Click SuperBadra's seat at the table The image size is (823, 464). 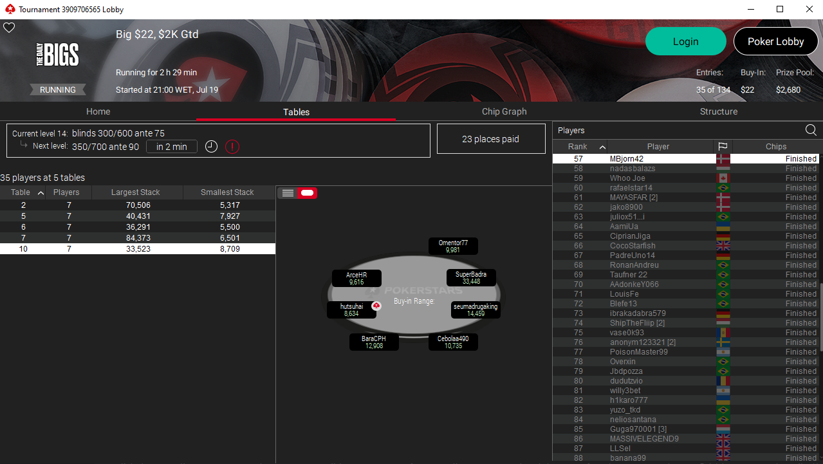(471, 278)
